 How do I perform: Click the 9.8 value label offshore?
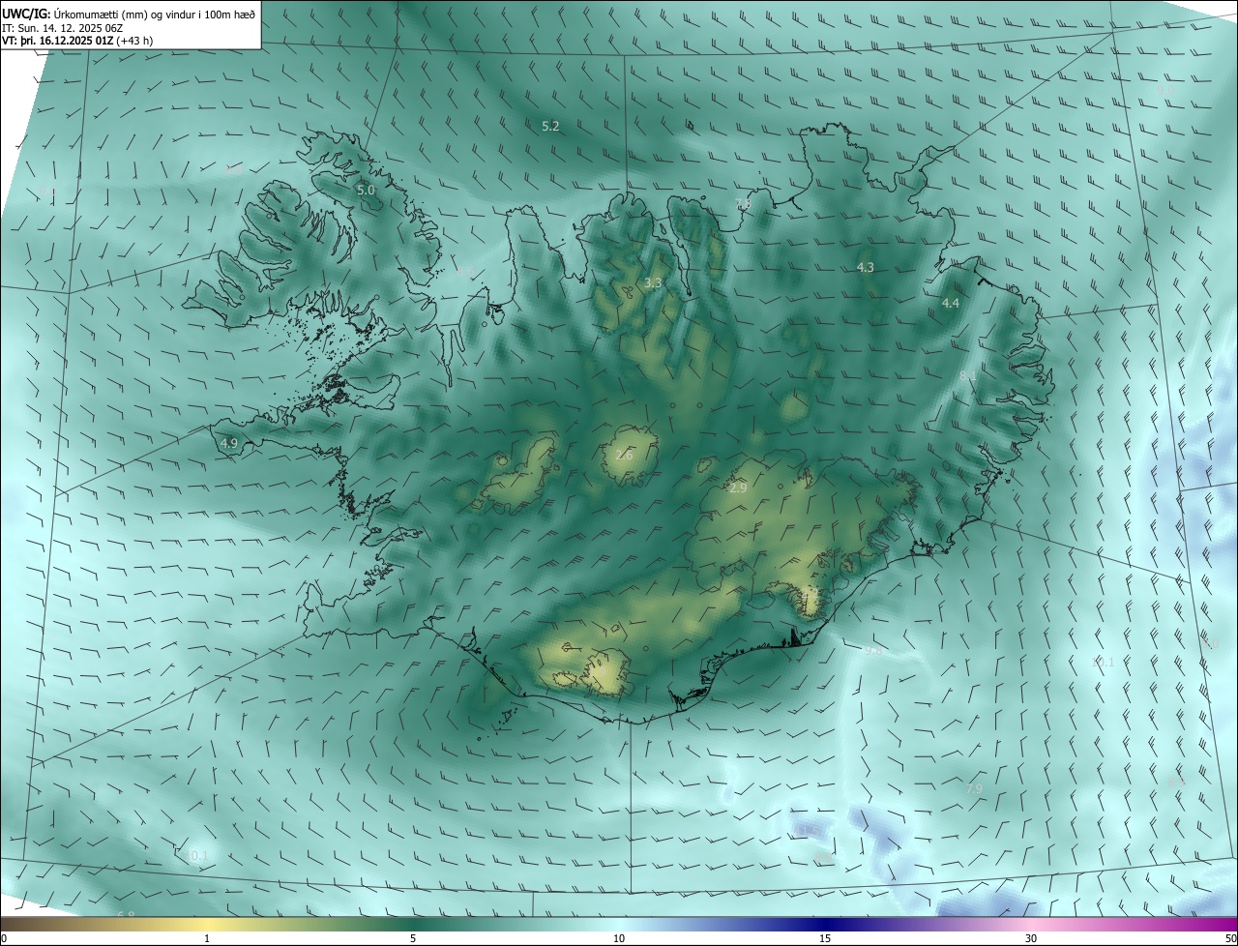pyautogui.click(x=873, y=652)
